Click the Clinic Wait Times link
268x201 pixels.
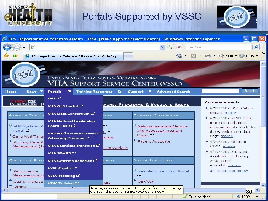pos(28,137)
